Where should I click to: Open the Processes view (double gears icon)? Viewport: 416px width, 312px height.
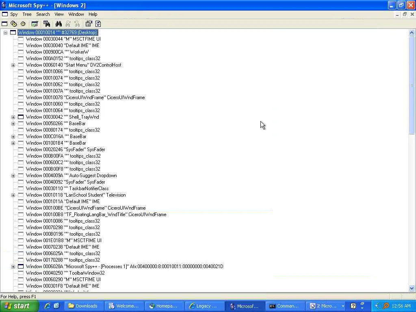click(13, 24)
